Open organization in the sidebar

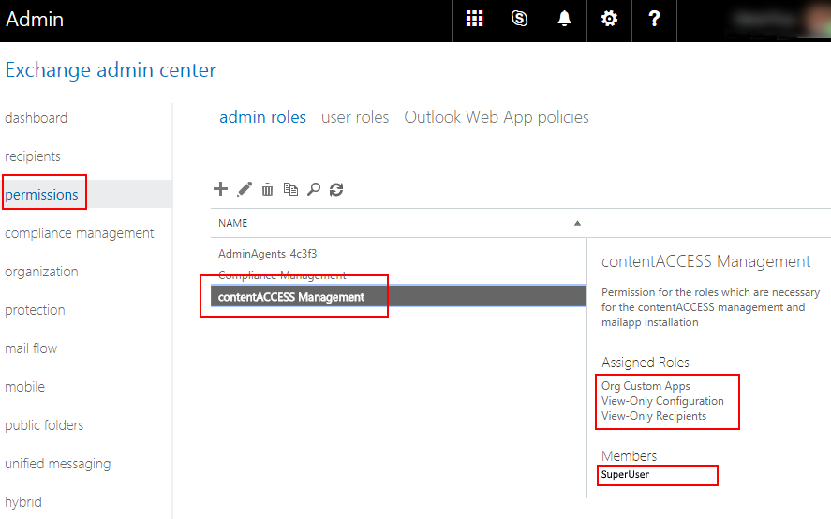[41, 272]
